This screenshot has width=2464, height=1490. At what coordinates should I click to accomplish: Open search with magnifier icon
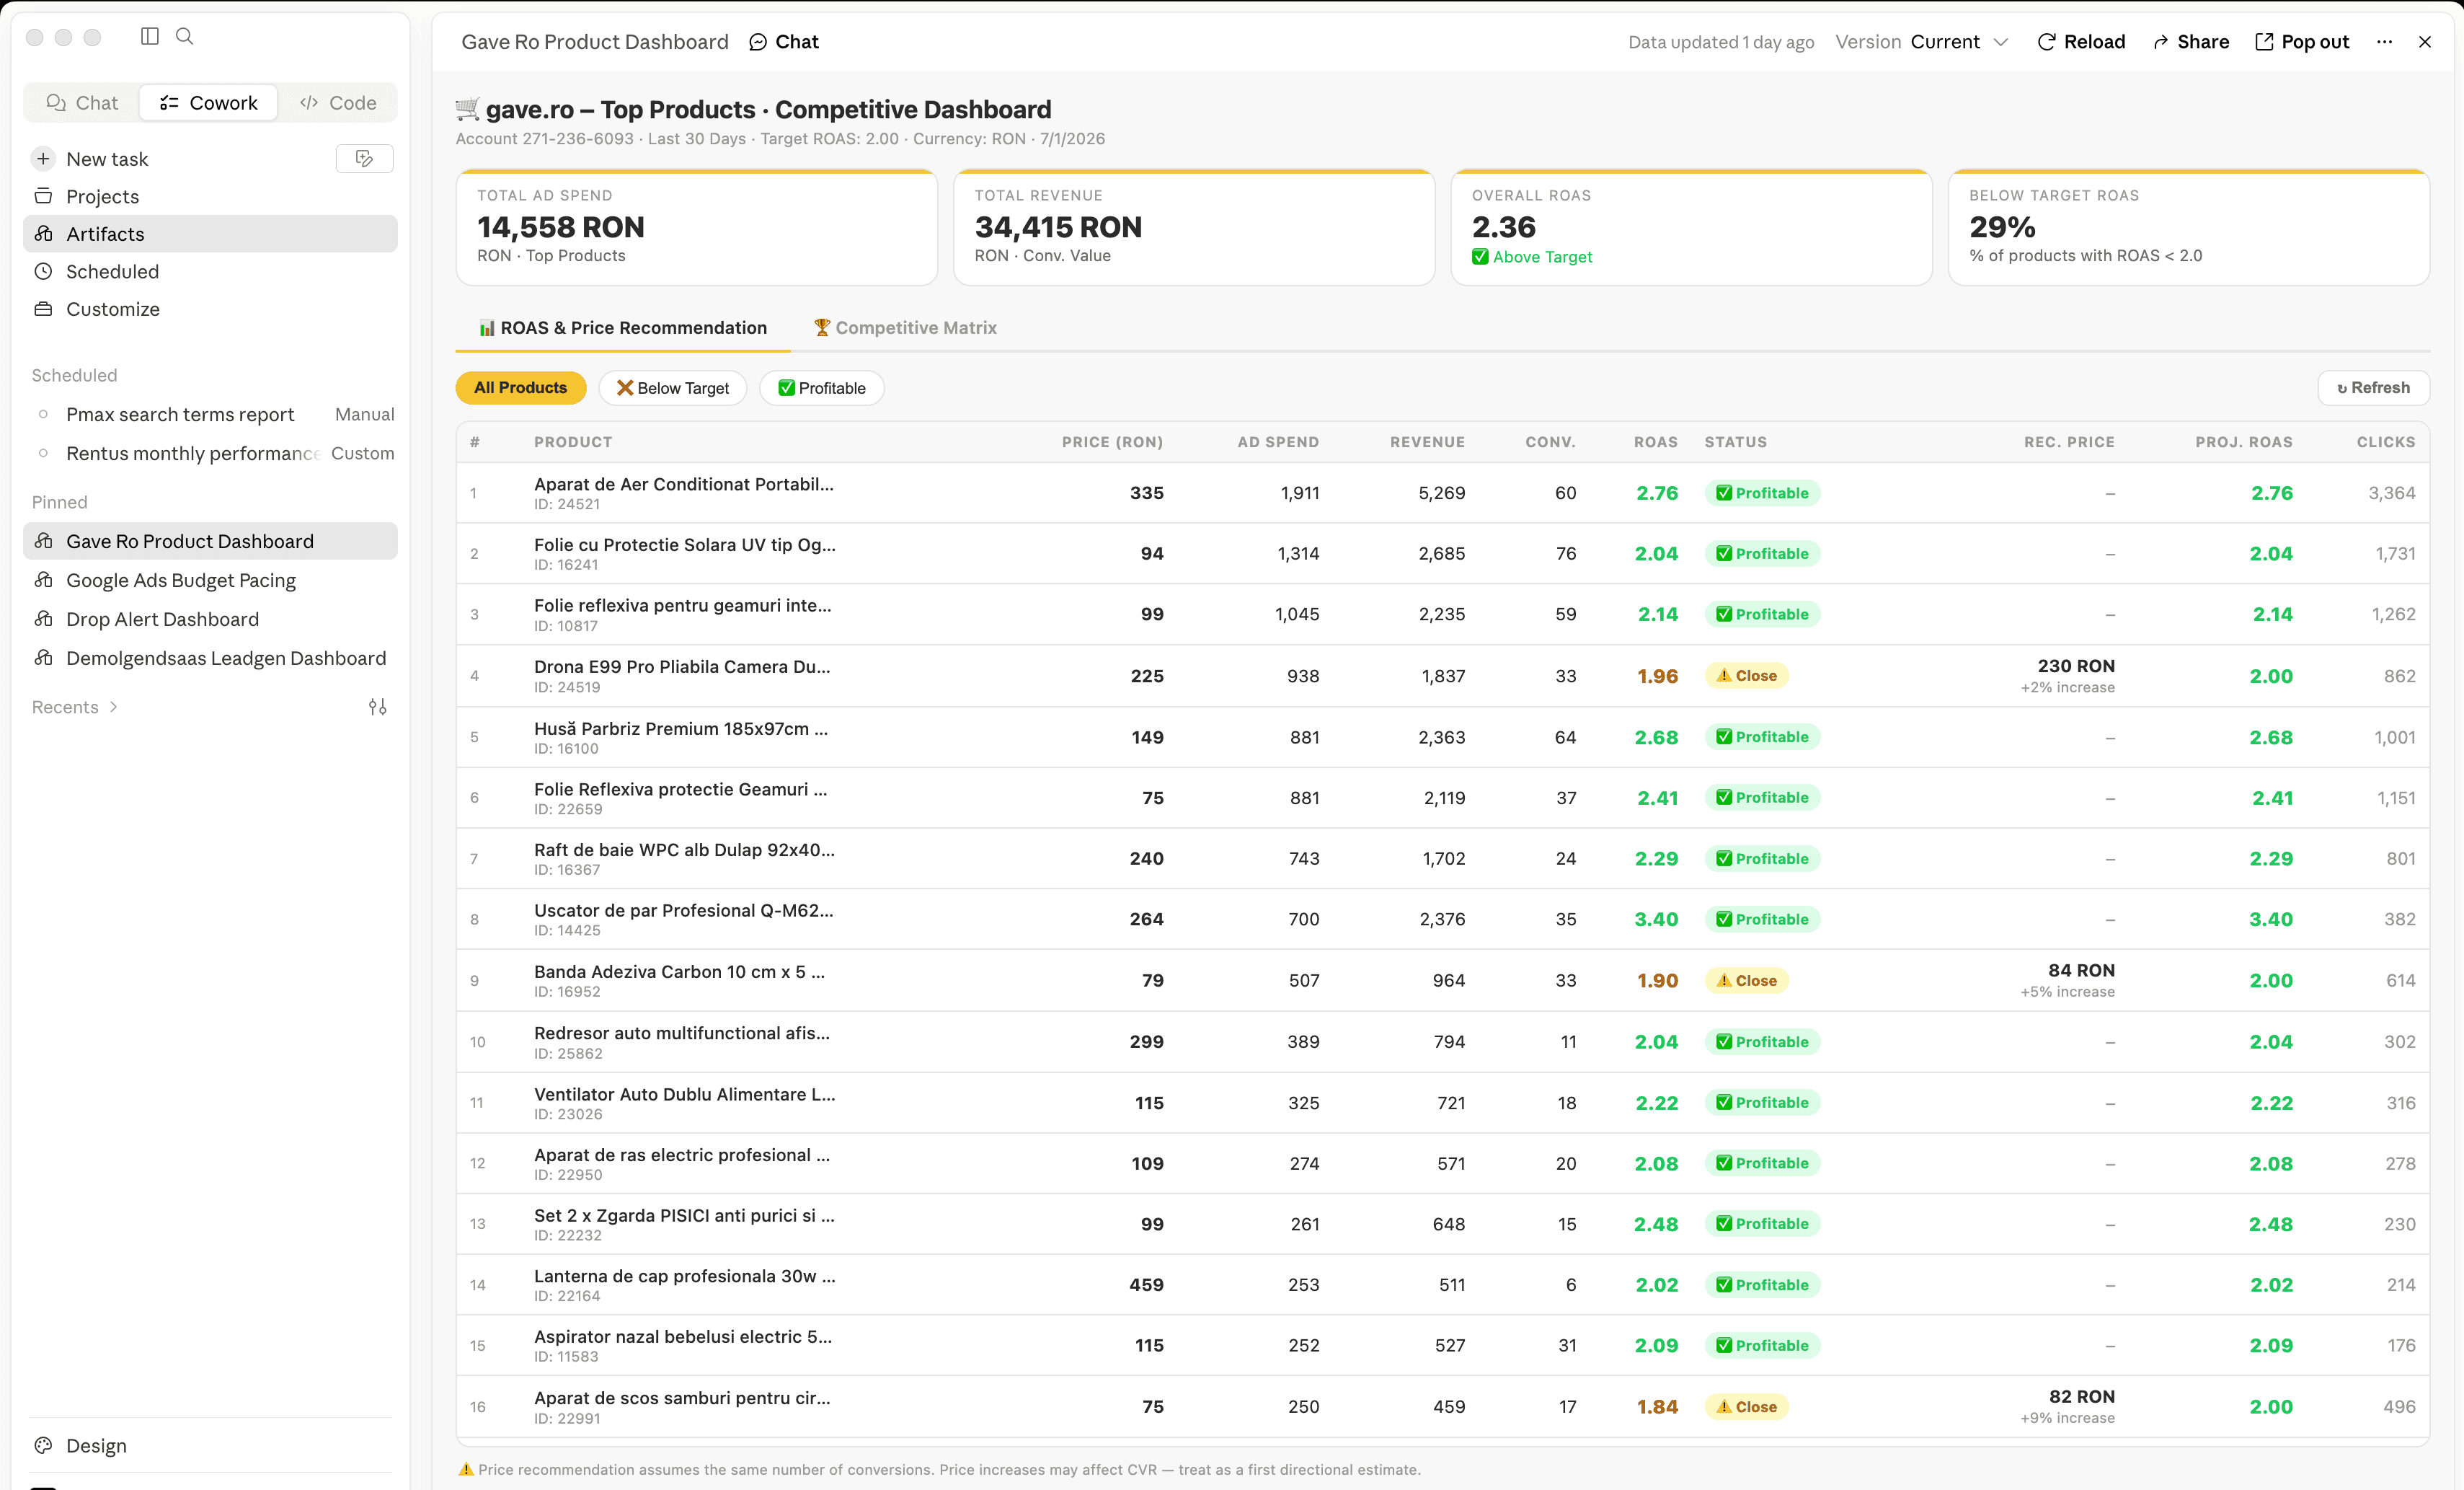pyautogui.click(x=184, y=36)
